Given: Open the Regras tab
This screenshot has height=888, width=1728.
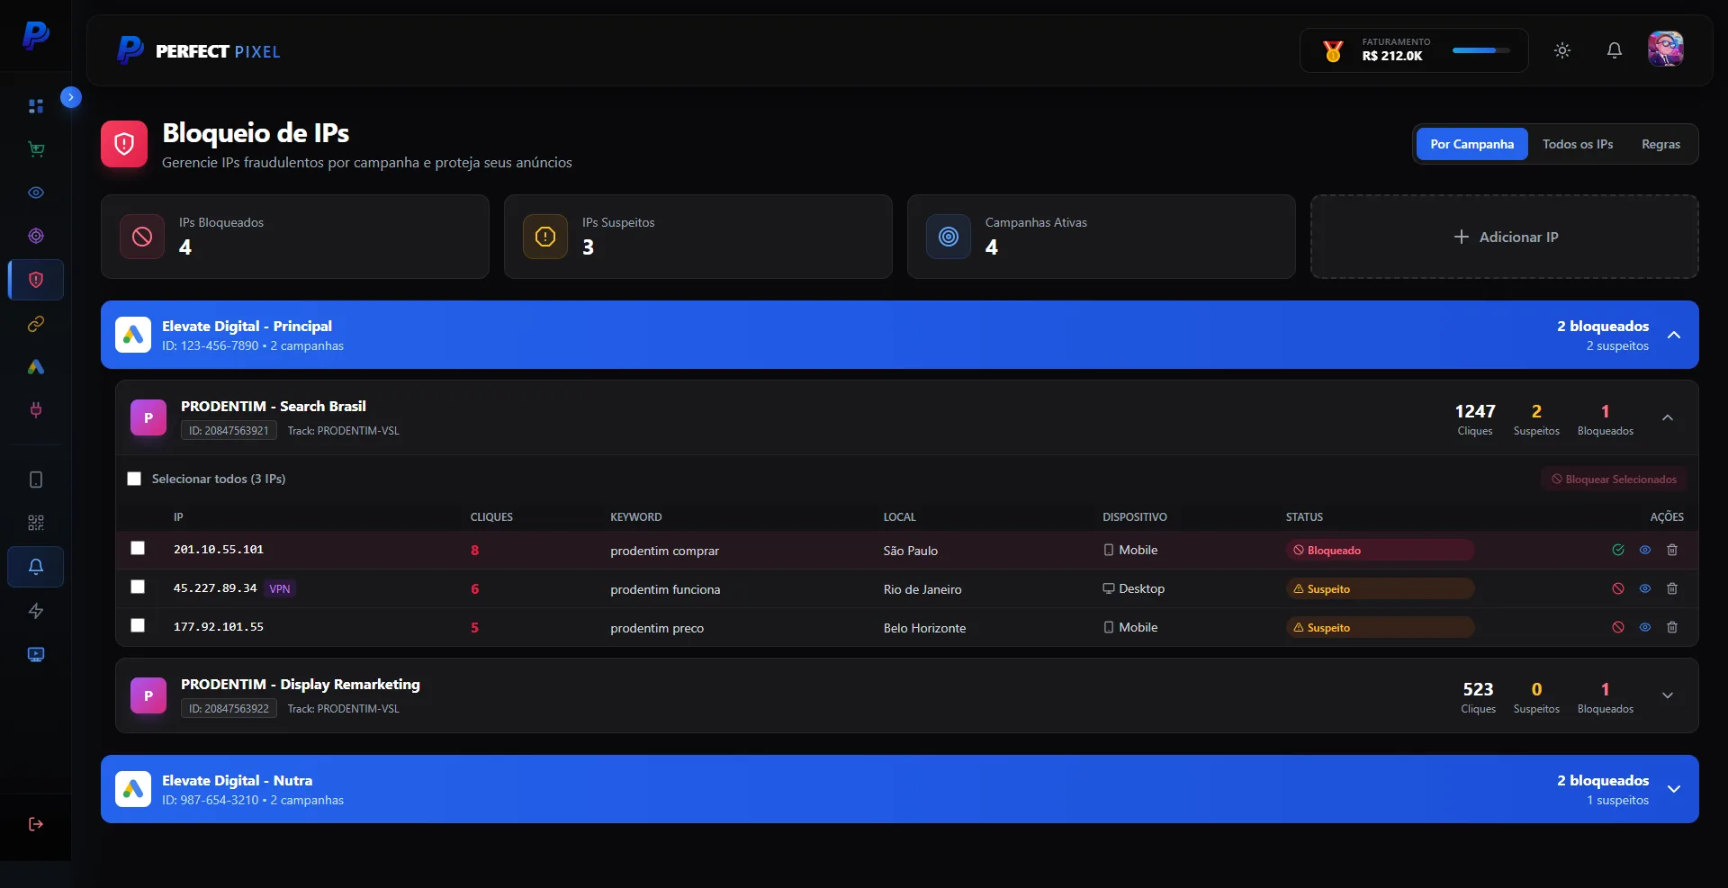Looking at the screenshot, I should click(x=1660, y=144).
